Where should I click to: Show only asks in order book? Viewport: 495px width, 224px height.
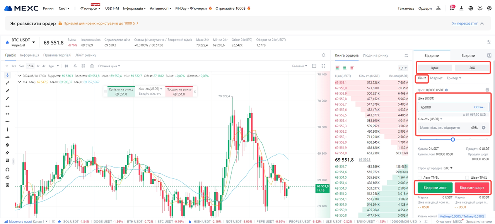352,68
